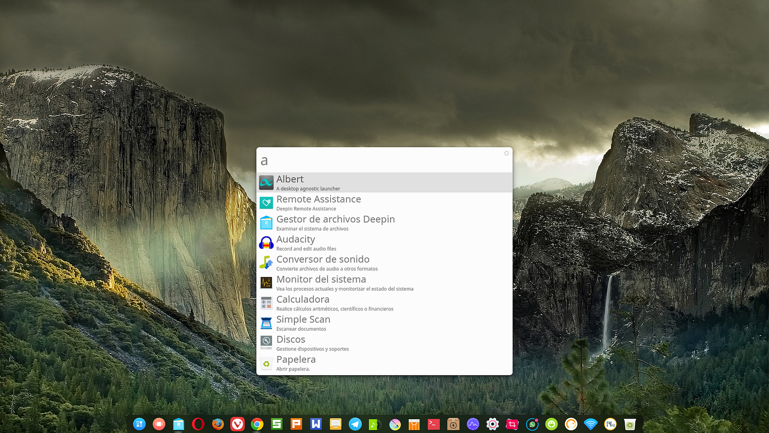The height and width of the screenshot is (433, 769).
Task: Check Wi-Fi status from the dock
Action: pos(590,424)
